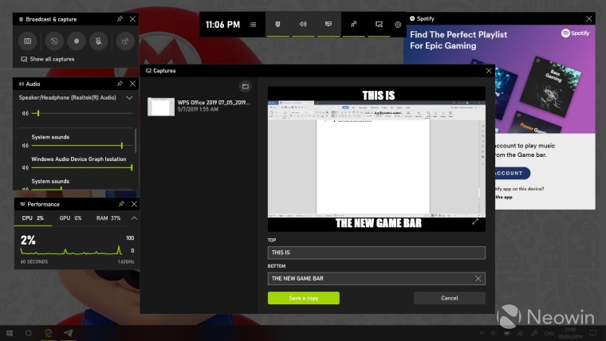
Task: Toggle the Broadcast & capture widget in Game bar
Action: 277,25
